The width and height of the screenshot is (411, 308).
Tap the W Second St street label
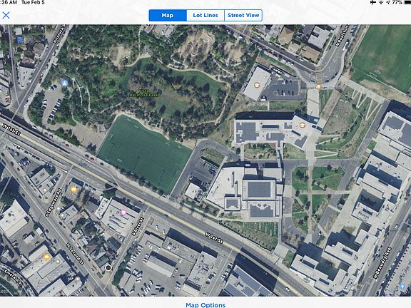pyautogui.click(x=75, y=254)
